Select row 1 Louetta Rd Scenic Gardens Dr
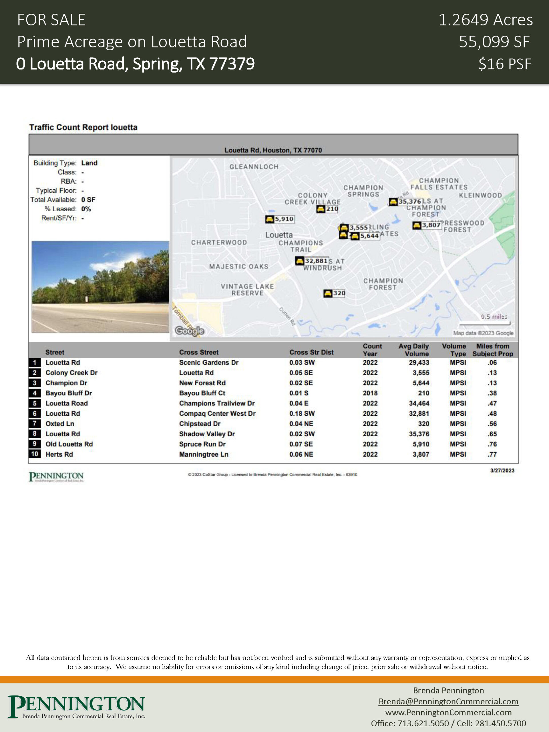The width and height of the screenshot is (549, 732). click(x=63, y=363)
